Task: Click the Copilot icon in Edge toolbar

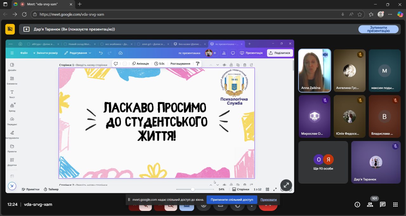Action: 400,14
